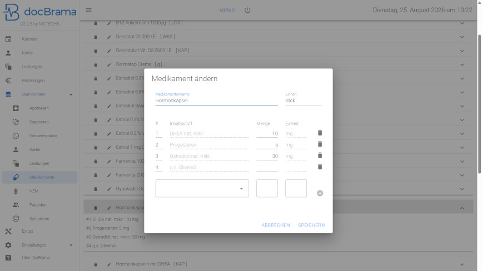This screenshot has height=271, width=482.
Task: Delete ingredient DHEA nat. mikr. row
Action: (x=320, y=133)
